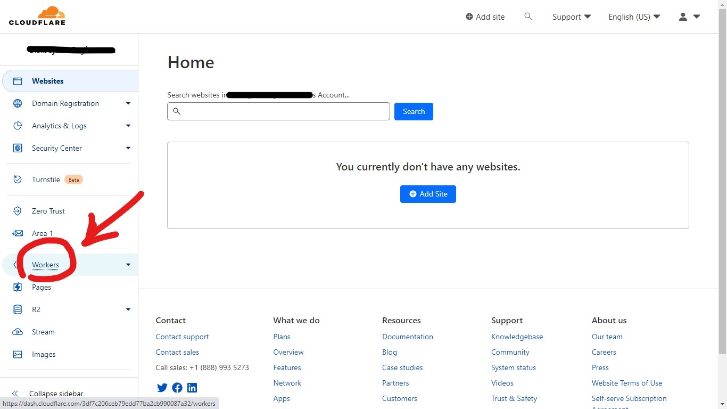Open the System status link
The width and height of the screenshot is (727, 409).
coord(514,367)
